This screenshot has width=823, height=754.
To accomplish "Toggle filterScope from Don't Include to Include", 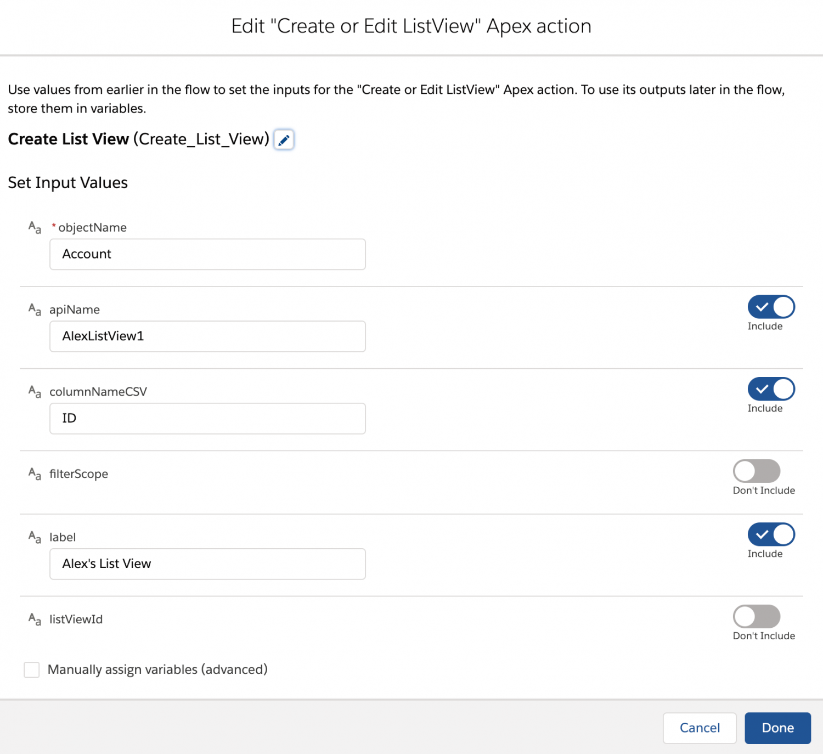I will click(x=757, y=471).
